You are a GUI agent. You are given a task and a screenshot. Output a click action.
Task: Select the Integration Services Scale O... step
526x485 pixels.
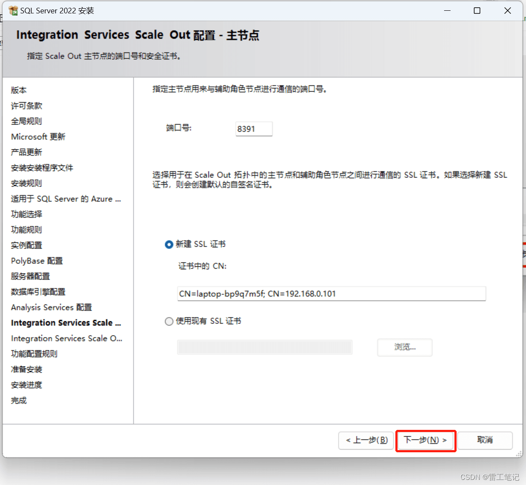[67, 338]
